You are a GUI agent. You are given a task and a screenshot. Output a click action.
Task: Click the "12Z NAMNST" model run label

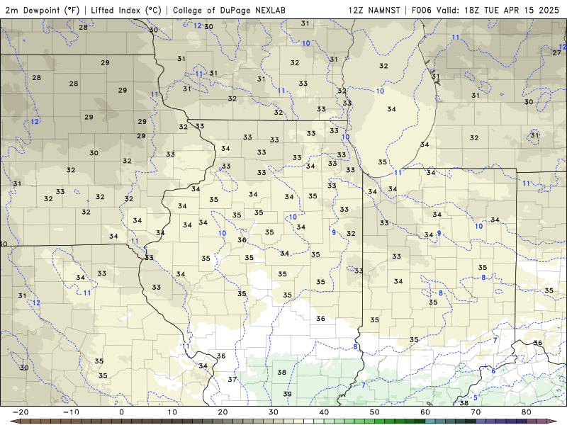(x=374, y=10)
